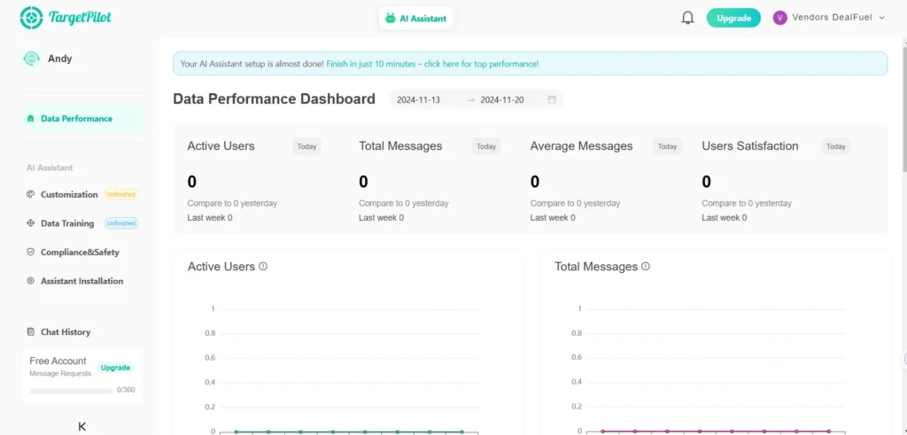This screenshot has height=435, width=907.
Task: Click the notification bell icon
Action: [x=687, y=18]
